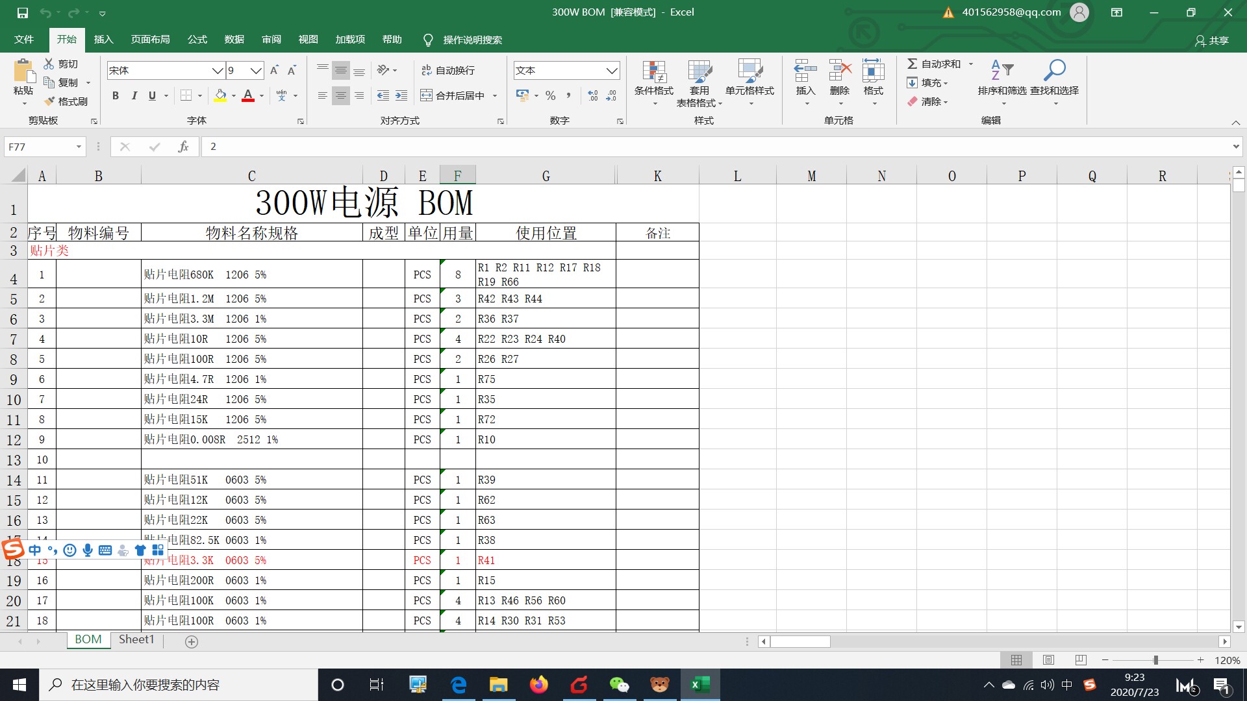Toggle Bold formatting

[116, 95]
